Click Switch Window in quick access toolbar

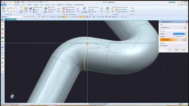click(34, 2)
